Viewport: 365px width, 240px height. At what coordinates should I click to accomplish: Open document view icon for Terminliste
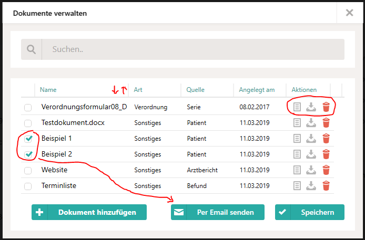[297, 186]
